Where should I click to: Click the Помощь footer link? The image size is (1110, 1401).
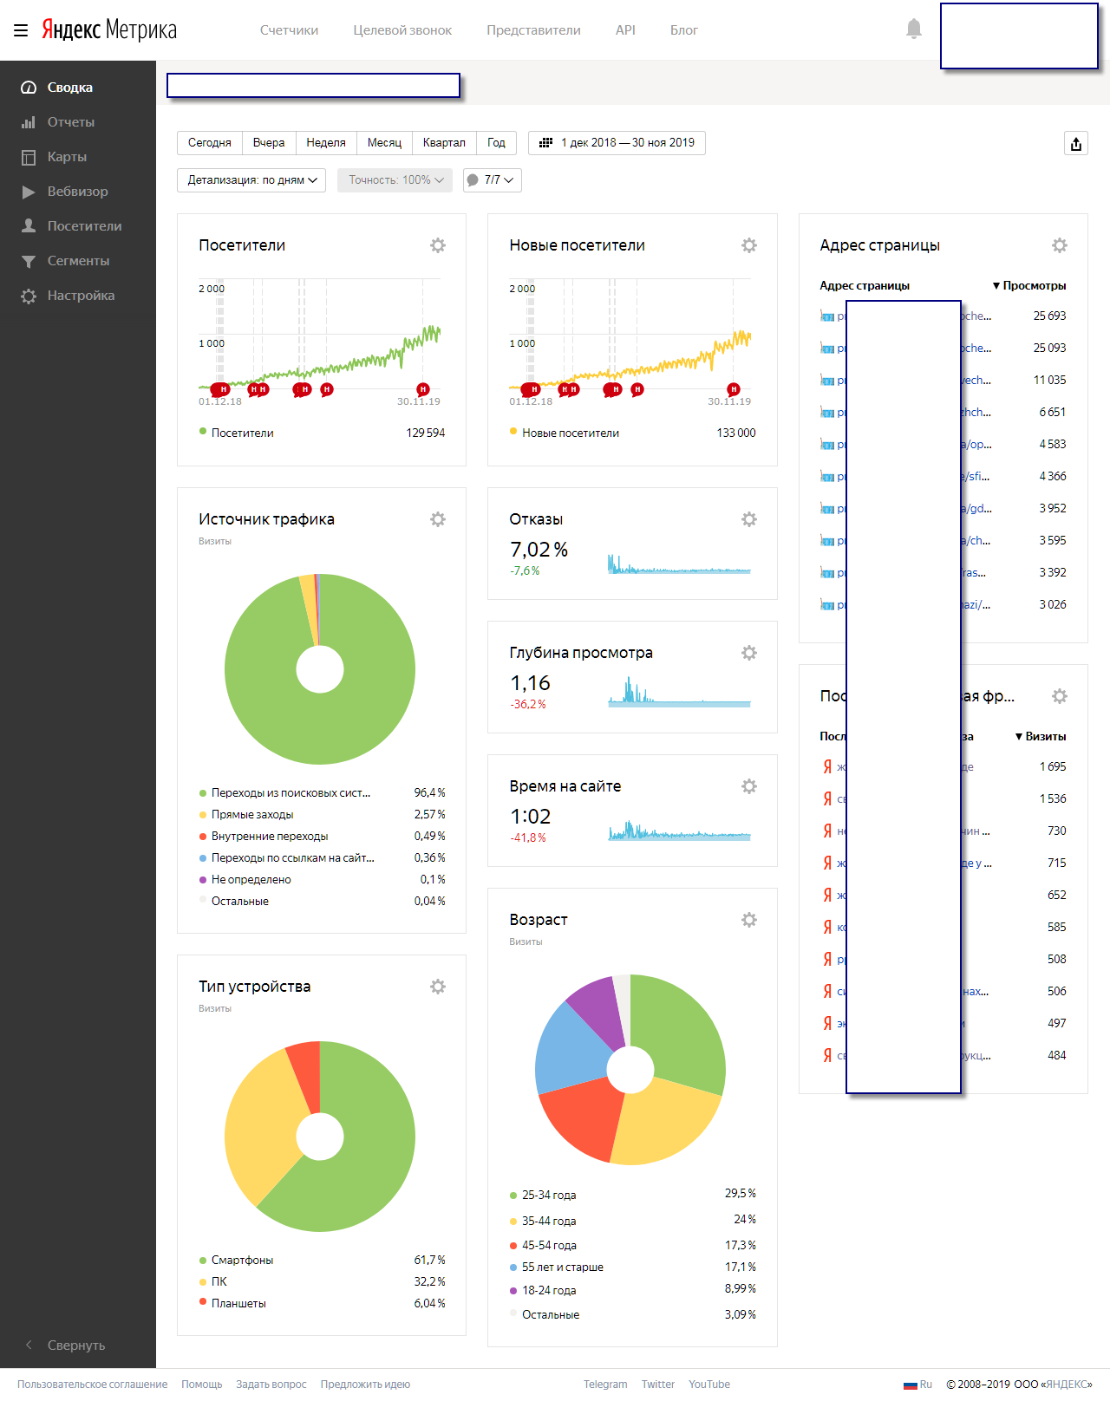click(x=201, y=1385)
